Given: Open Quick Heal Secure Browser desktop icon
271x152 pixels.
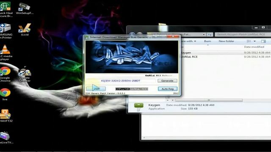Looking at the screenshot, I should pyautogui.click(x=6, y=9).
